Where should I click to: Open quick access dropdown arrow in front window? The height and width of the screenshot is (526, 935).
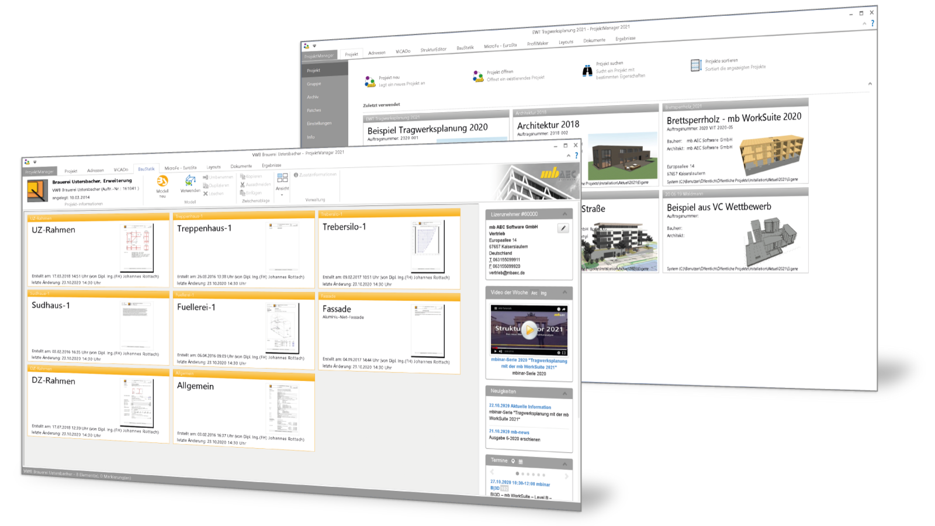pyautogui.click(x=34, y=162)
